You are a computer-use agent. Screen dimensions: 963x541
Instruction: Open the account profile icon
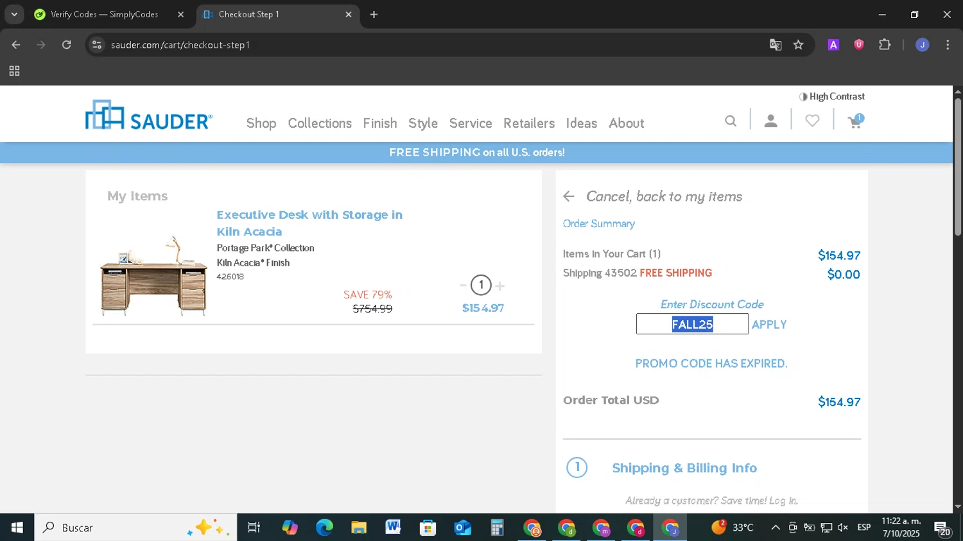click(x=771, y=121)
